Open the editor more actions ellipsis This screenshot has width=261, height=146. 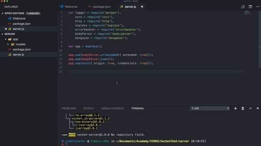258,7
